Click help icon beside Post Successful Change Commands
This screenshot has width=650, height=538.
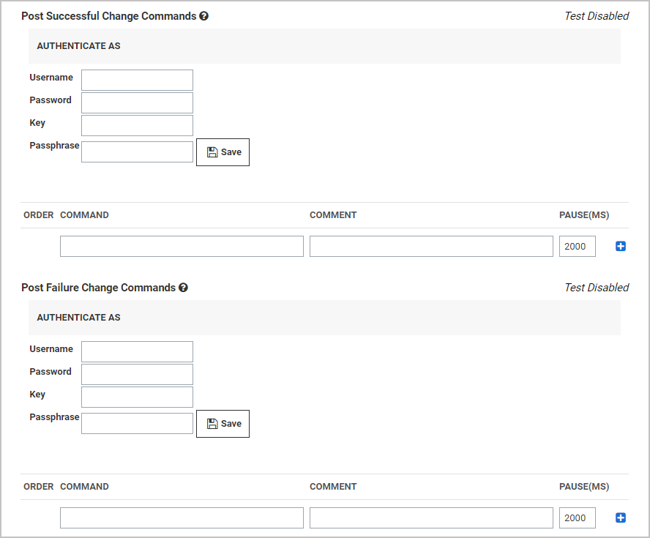coord(204,16)
